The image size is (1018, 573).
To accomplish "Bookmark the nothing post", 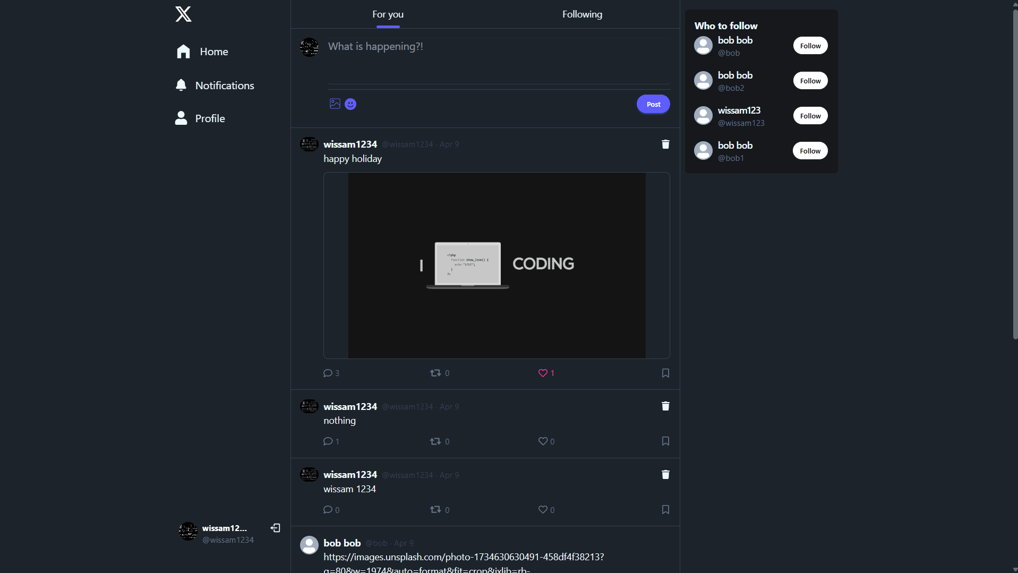I will [x=665, y=441].
